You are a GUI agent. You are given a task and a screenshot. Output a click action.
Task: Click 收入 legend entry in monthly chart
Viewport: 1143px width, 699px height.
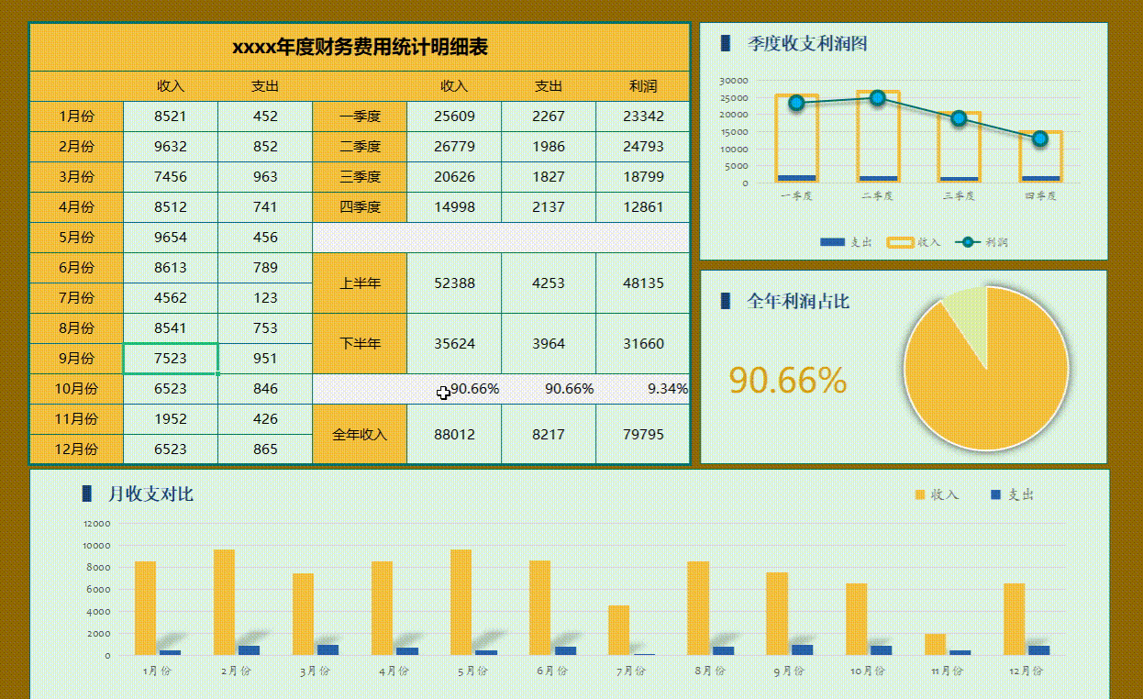[x=937, y=494]
